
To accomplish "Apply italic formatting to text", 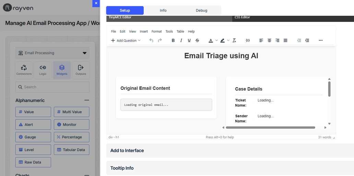I will (x=181, y=40).
